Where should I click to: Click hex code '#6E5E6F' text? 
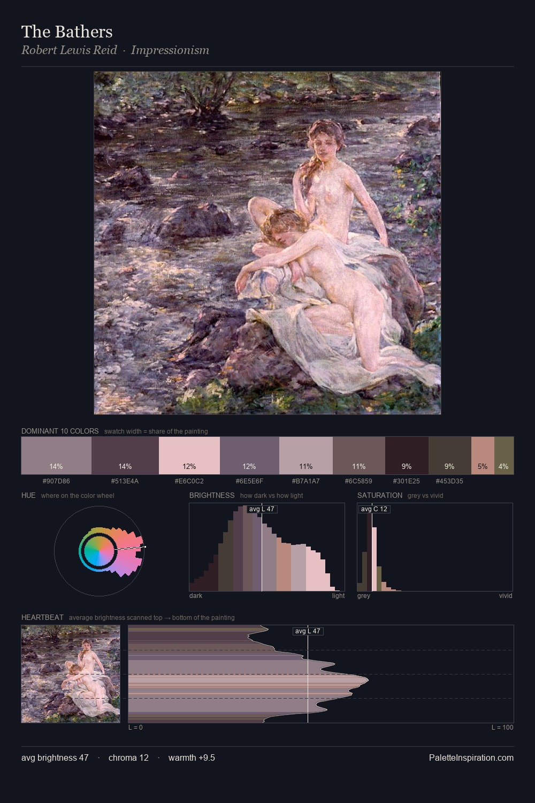click(x=249, y=481)
